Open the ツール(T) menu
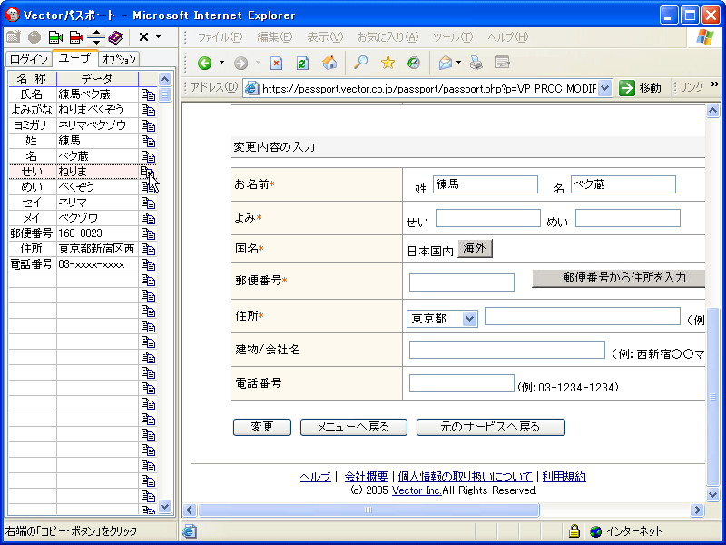The width and height of the screenshot is (726, 545). click(453, 37)
